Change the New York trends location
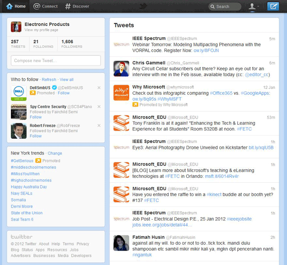Viewport: 287px width, 265px height. 55,153
